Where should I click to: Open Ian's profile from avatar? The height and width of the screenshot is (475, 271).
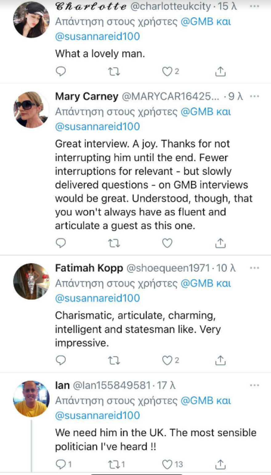31,399
